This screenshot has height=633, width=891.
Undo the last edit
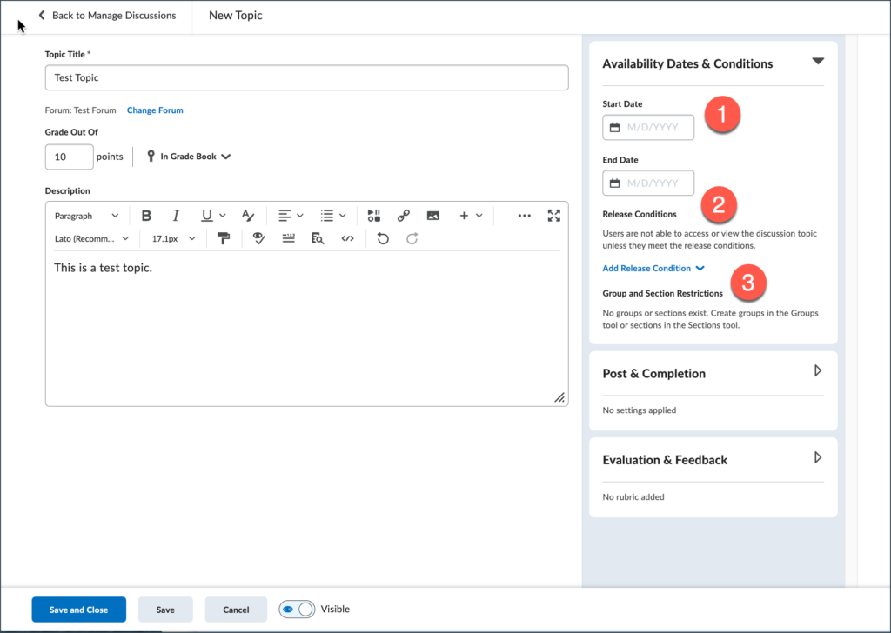(382, 237)
